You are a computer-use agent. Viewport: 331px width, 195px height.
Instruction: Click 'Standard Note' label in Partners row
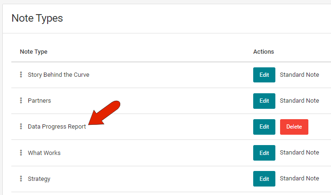tap(299, 100)
